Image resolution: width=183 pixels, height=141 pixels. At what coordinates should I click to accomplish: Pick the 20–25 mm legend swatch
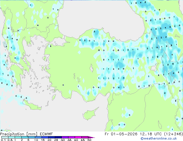(52, 137)
